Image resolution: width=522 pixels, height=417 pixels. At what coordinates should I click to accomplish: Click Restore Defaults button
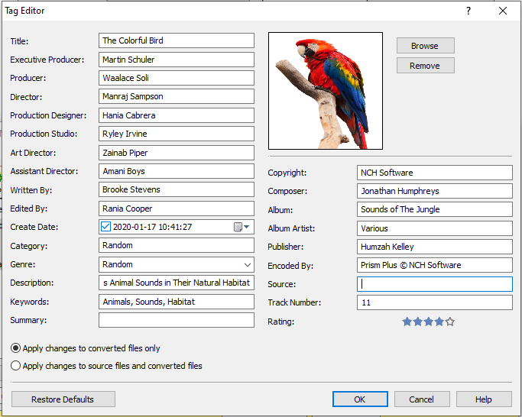(63, 399)
